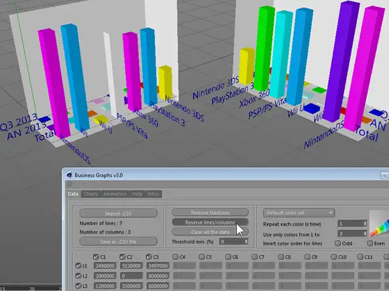
Task: Click 'Q3 2013' label in left chart
Action: (x=19, y=122)
